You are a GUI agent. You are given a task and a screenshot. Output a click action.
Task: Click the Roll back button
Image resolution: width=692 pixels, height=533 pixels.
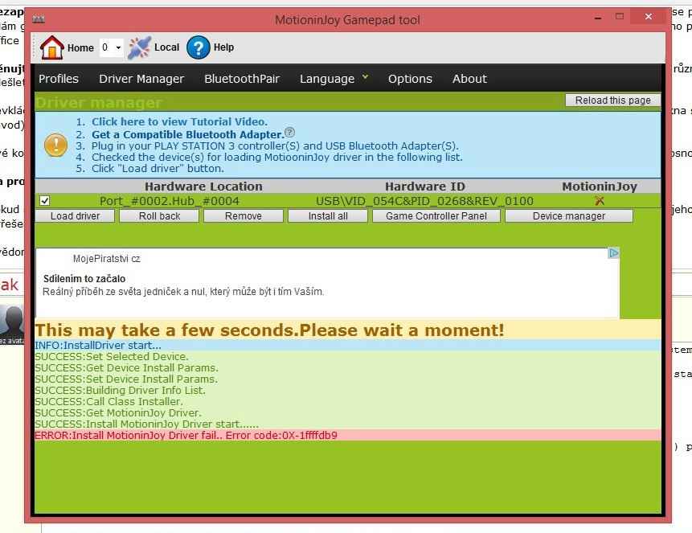click(159, 216)
